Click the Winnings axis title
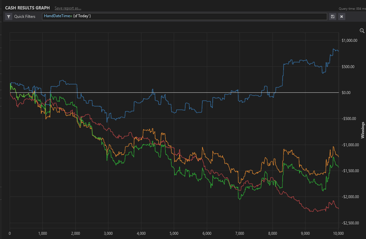Image resolution: width=366 pixels, height=239 pixels. click(362, 130)
